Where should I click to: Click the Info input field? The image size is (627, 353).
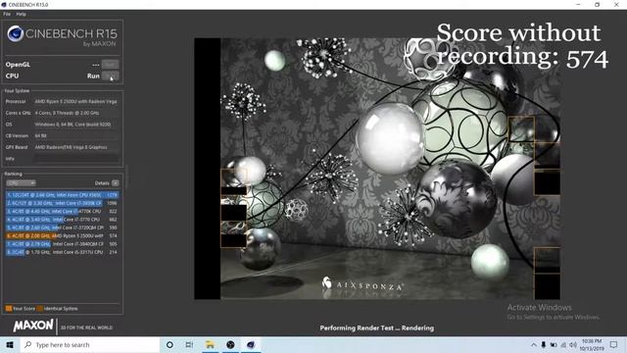point(76,159)
